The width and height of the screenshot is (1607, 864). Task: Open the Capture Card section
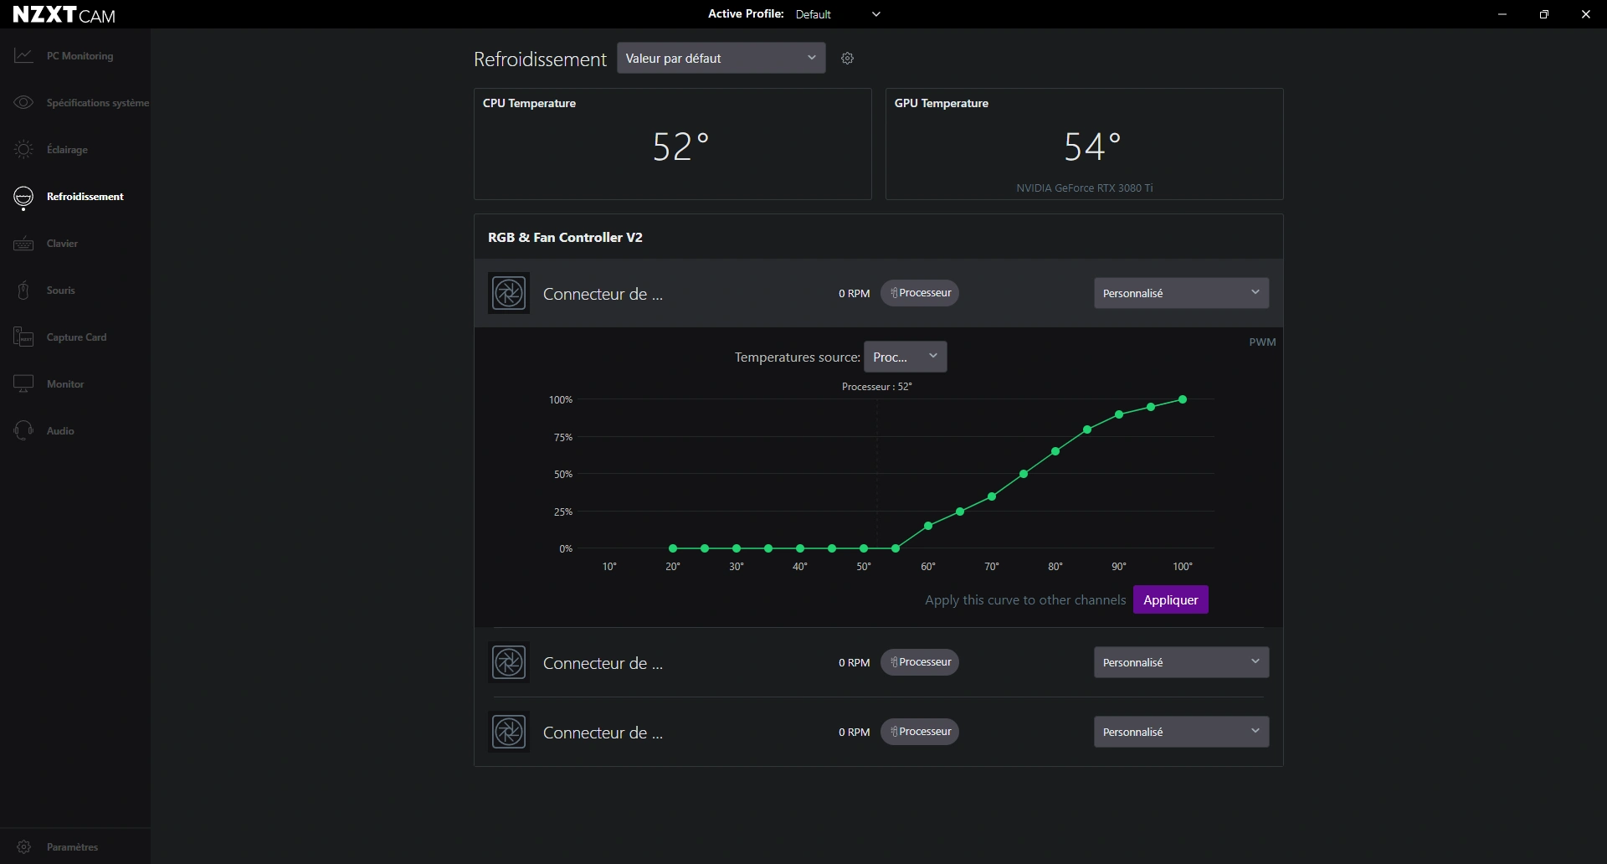(x=76, y=337)
